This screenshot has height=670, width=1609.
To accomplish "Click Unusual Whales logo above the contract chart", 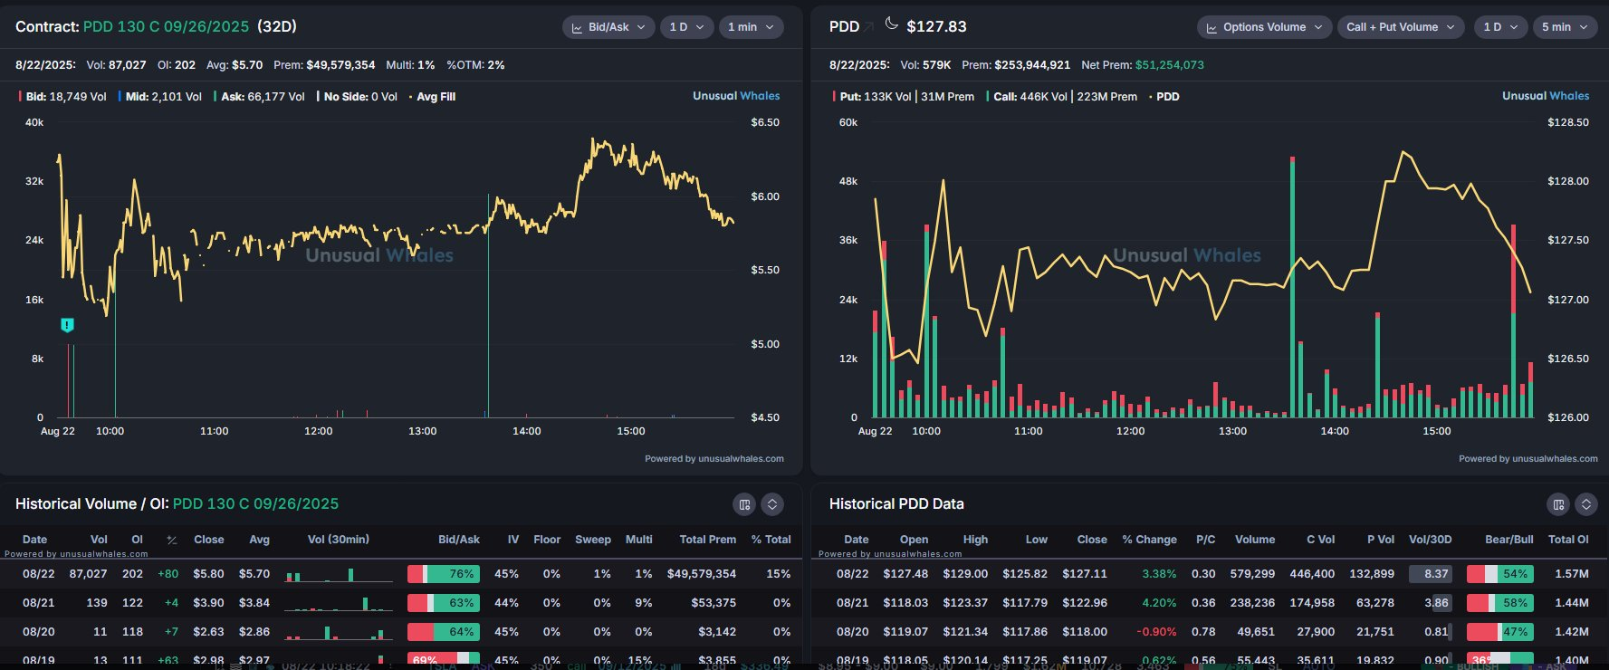I will pyautogui.click(x=736, y=96).
